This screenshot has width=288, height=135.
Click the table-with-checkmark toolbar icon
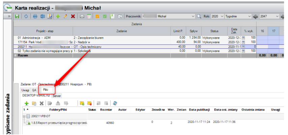click(x=50, y=16)
